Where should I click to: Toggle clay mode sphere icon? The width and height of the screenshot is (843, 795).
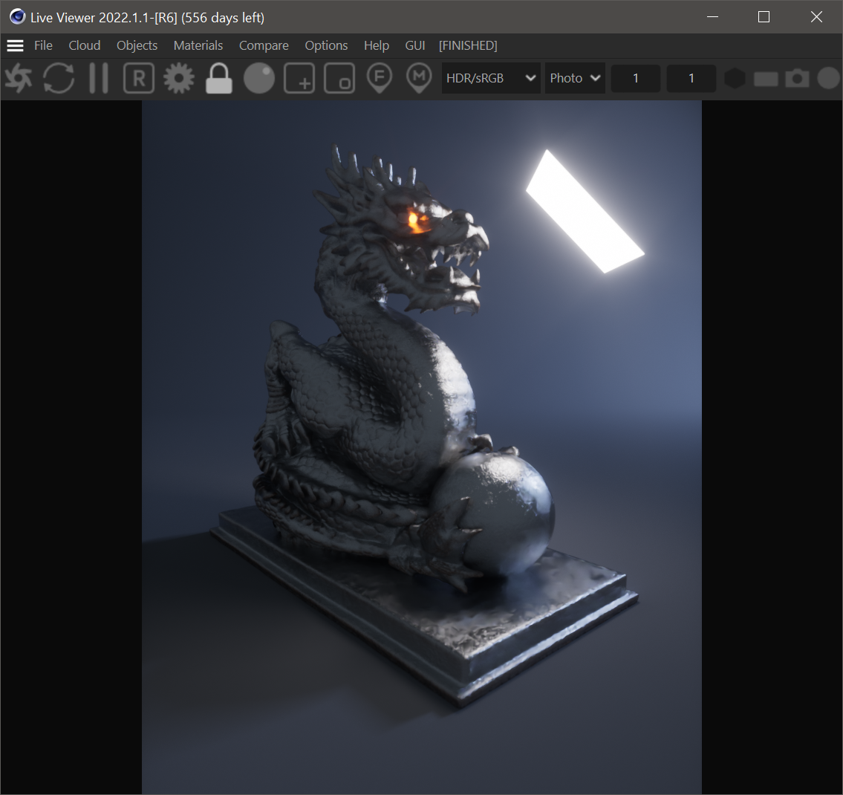[x=259, y=78]
